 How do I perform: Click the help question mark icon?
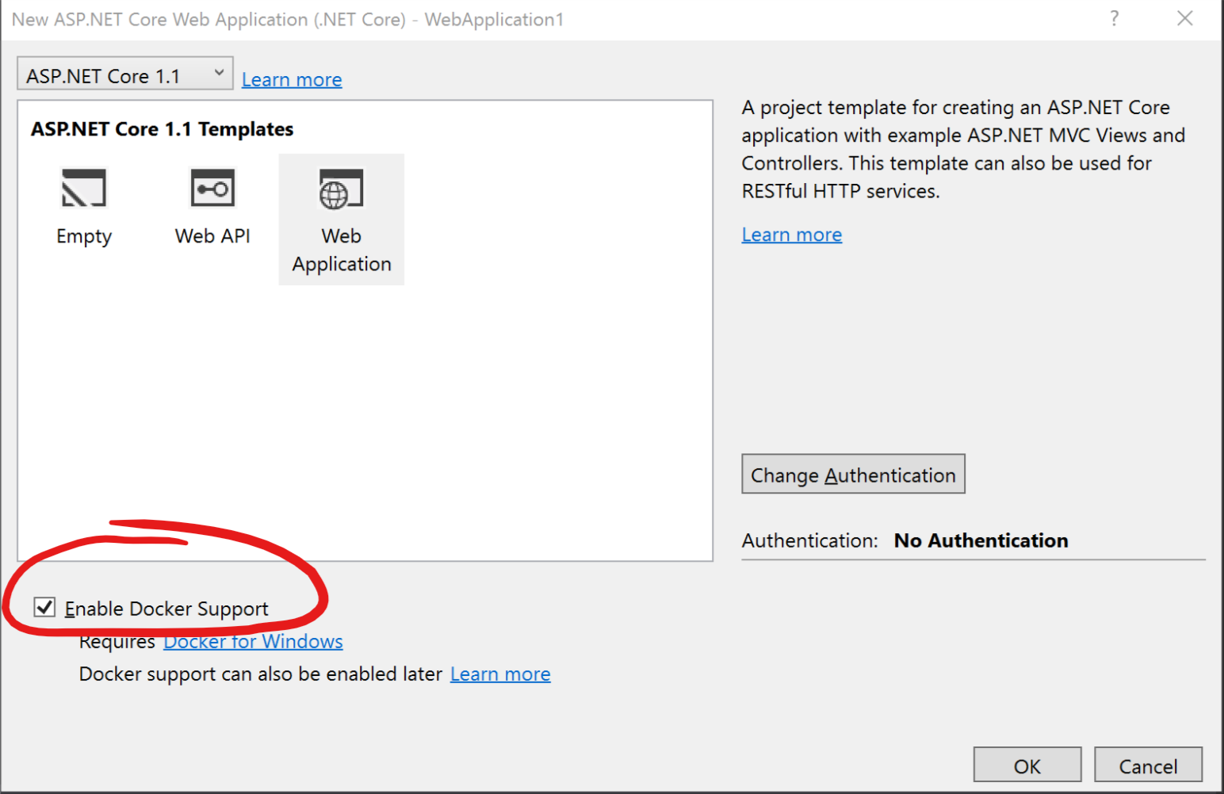coord(1115,18)
